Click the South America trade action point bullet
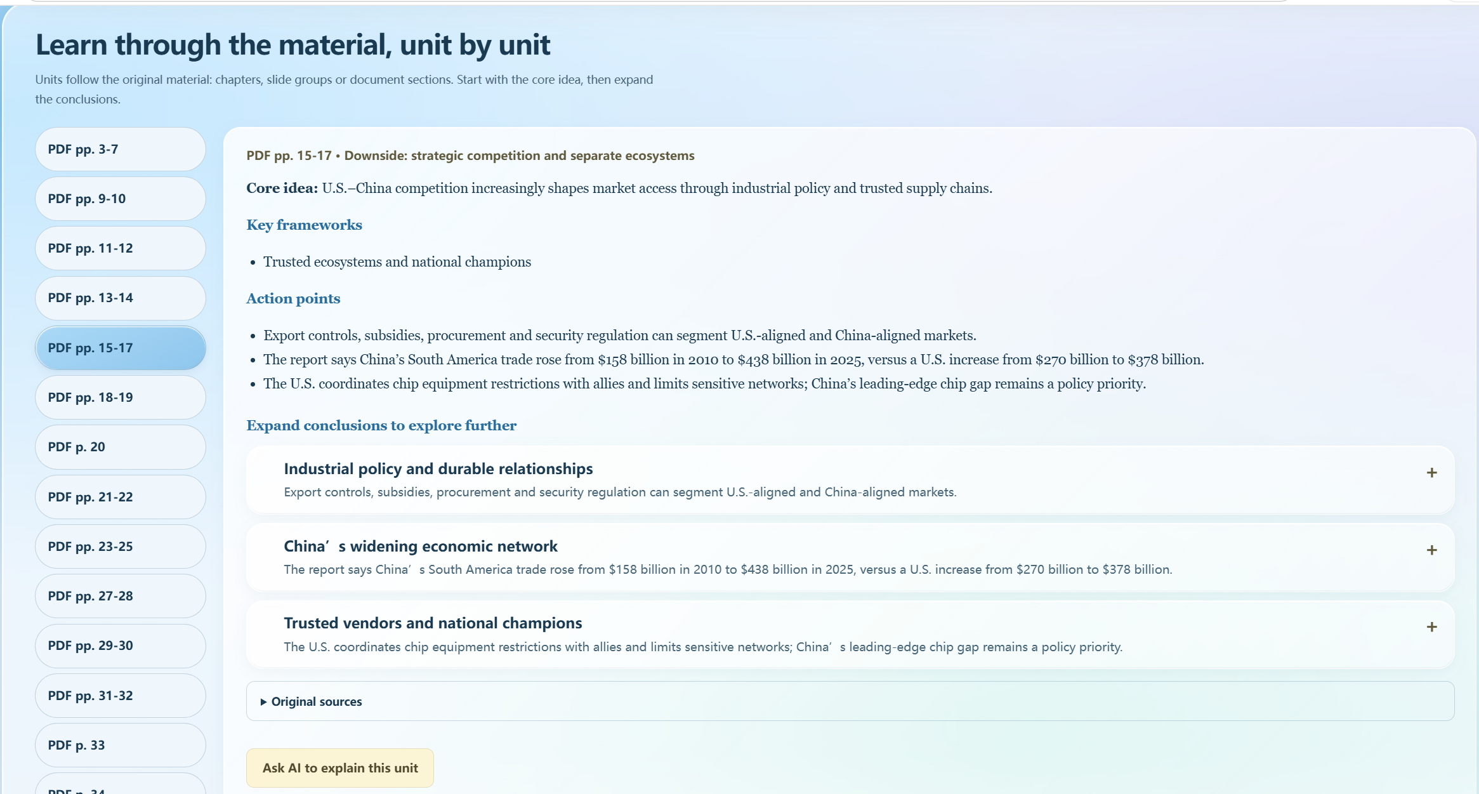The image size is (1479, 794). 733,360
